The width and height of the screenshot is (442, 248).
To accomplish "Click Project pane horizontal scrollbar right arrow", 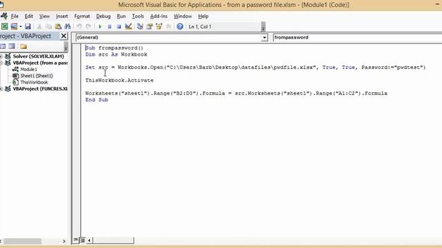I will tap(64, 241).
